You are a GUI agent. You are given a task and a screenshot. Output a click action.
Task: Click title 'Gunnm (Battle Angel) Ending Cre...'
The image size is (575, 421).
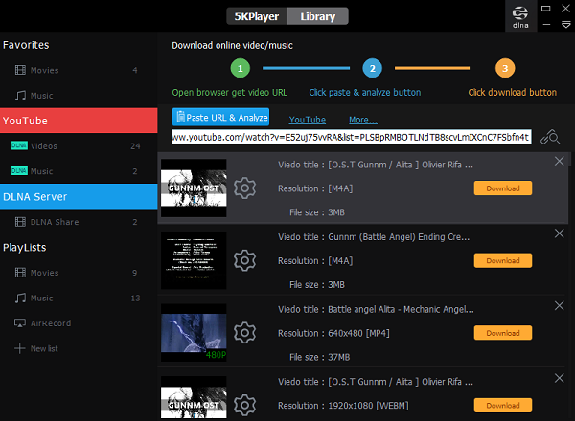(x=399, y=237)
